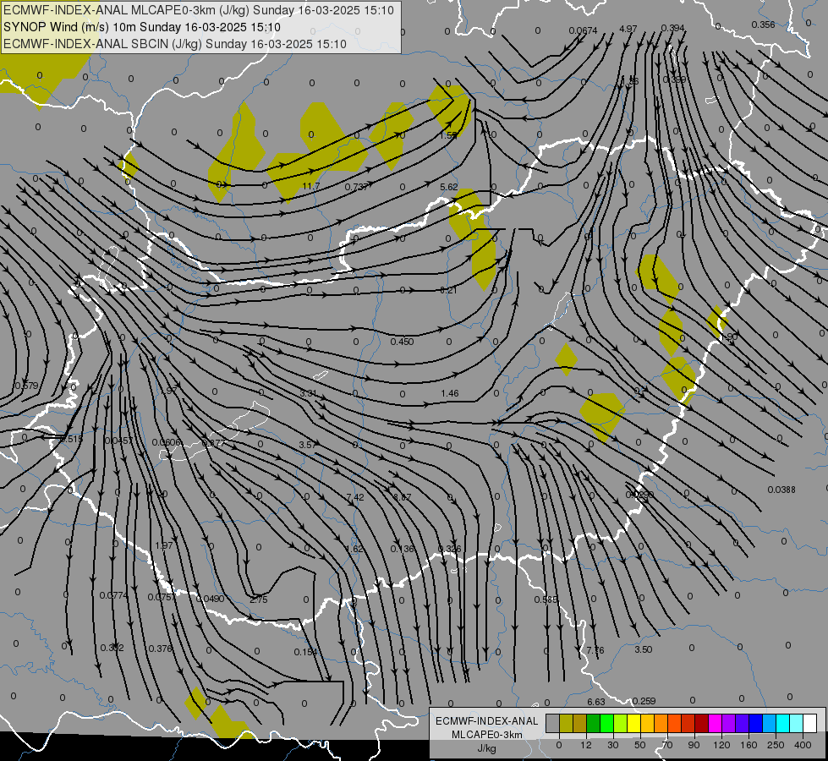Click the map value '0.0606'
This screenshot has width=828, height=761.
[167, 442]
